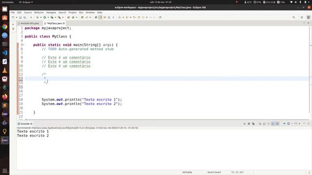Open VLC from the Ubuntu dock
This screenshot has height=175, width=312.
pos(5,70)
